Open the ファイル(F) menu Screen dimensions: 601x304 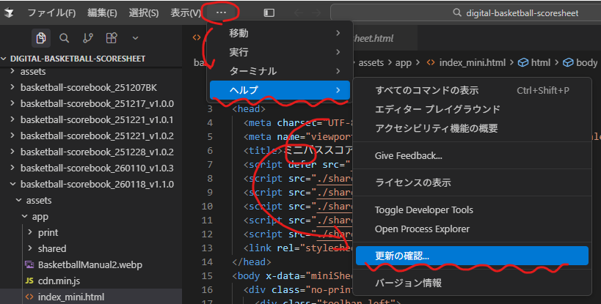coord(51,12)
